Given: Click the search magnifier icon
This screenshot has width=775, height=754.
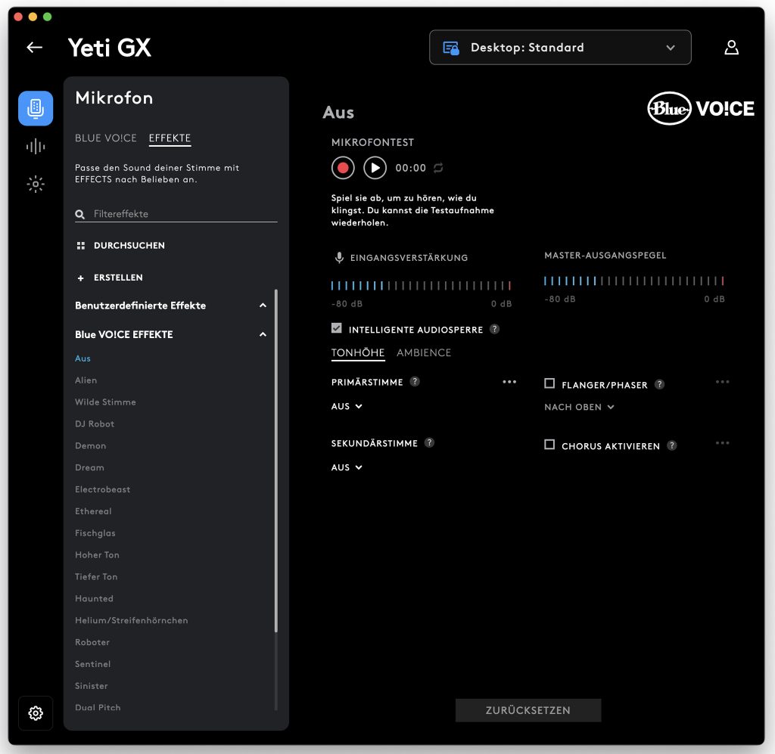Looking at the screenshot, I should pos(79,214).
